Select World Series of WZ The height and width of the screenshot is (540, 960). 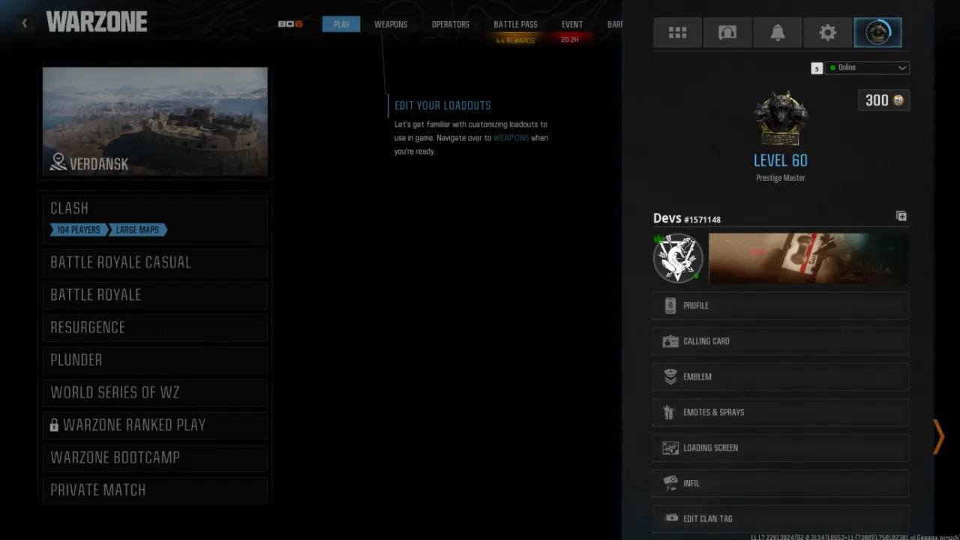[155, 392]
